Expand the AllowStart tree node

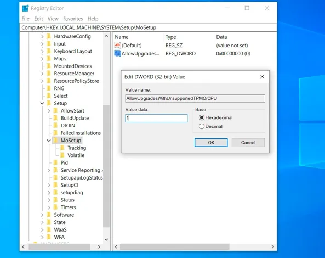pos(49,111)
